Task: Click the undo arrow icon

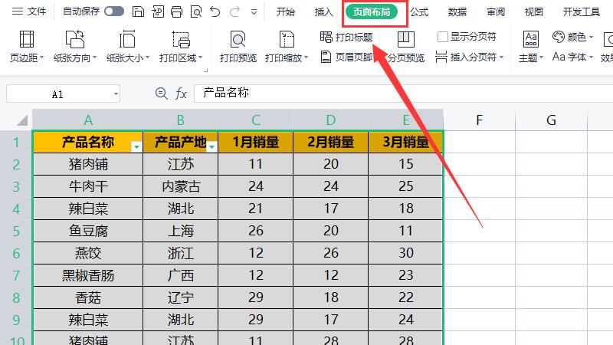Action: coord(215,11)
